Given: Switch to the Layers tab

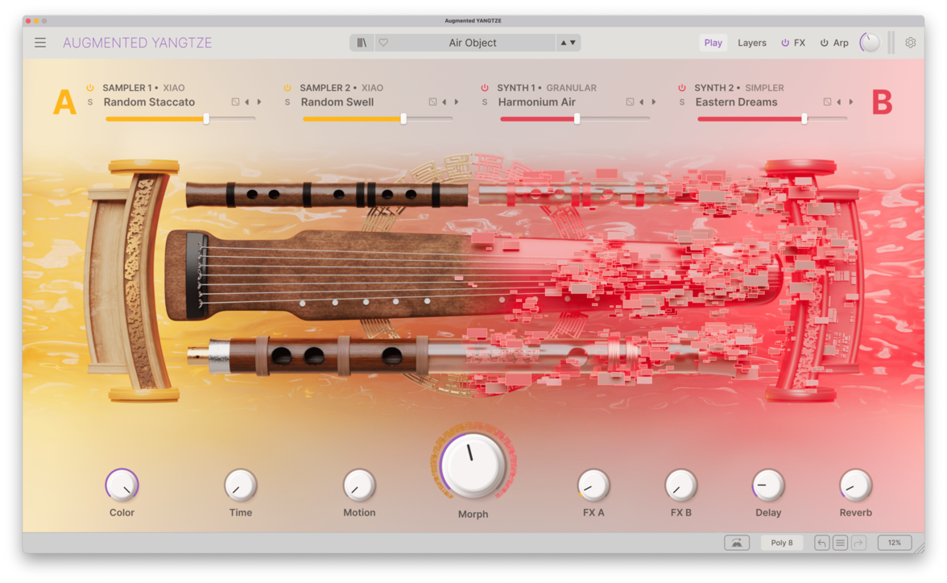Looking at the screenshot, I should [x=752, y=43].
